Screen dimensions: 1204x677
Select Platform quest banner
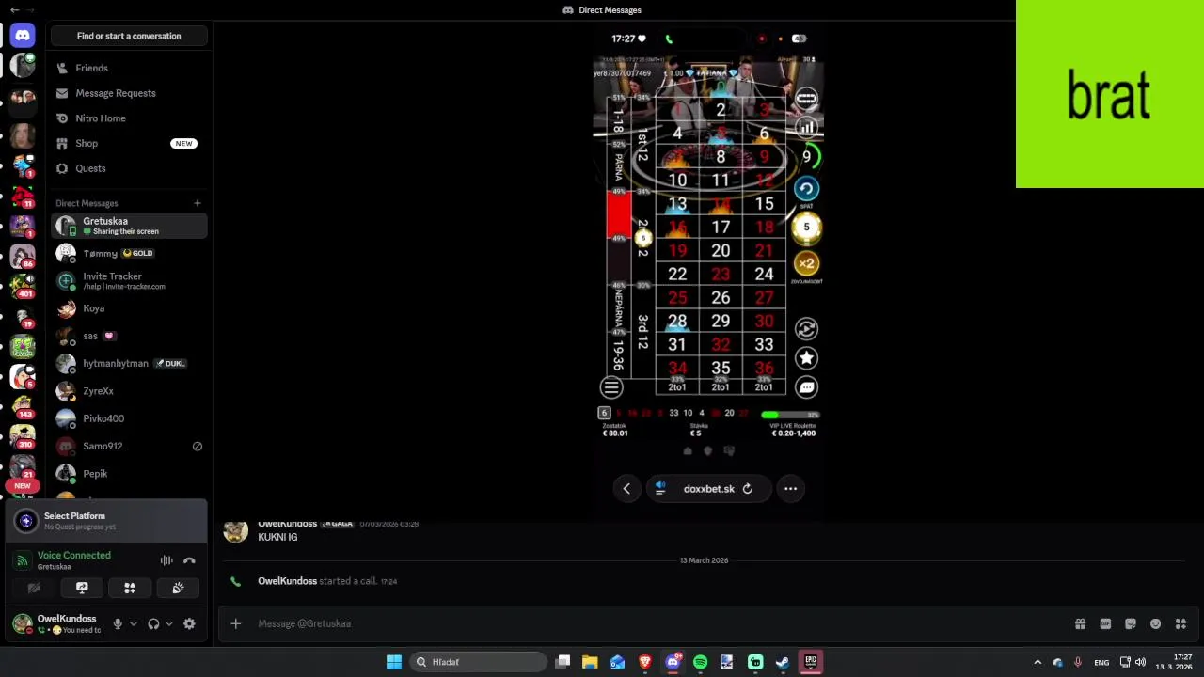click(106, 521)
